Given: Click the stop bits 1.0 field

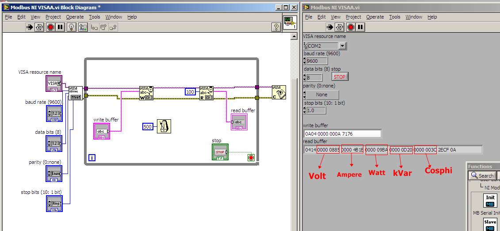Looking at the screenshot, I should (316, 110).
